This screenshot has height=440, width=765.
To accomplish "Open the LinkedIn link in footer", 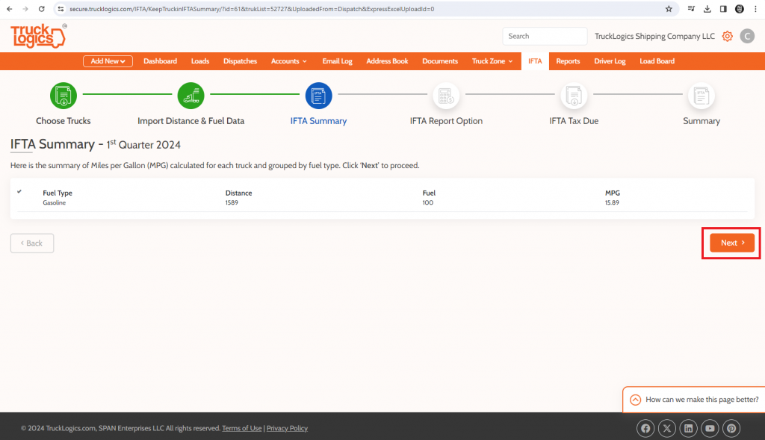I will click(688, 428).
